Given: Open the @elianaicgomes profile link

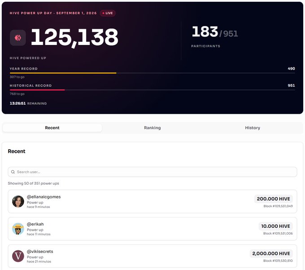Looking at the screenshot, I should (44, 197).
